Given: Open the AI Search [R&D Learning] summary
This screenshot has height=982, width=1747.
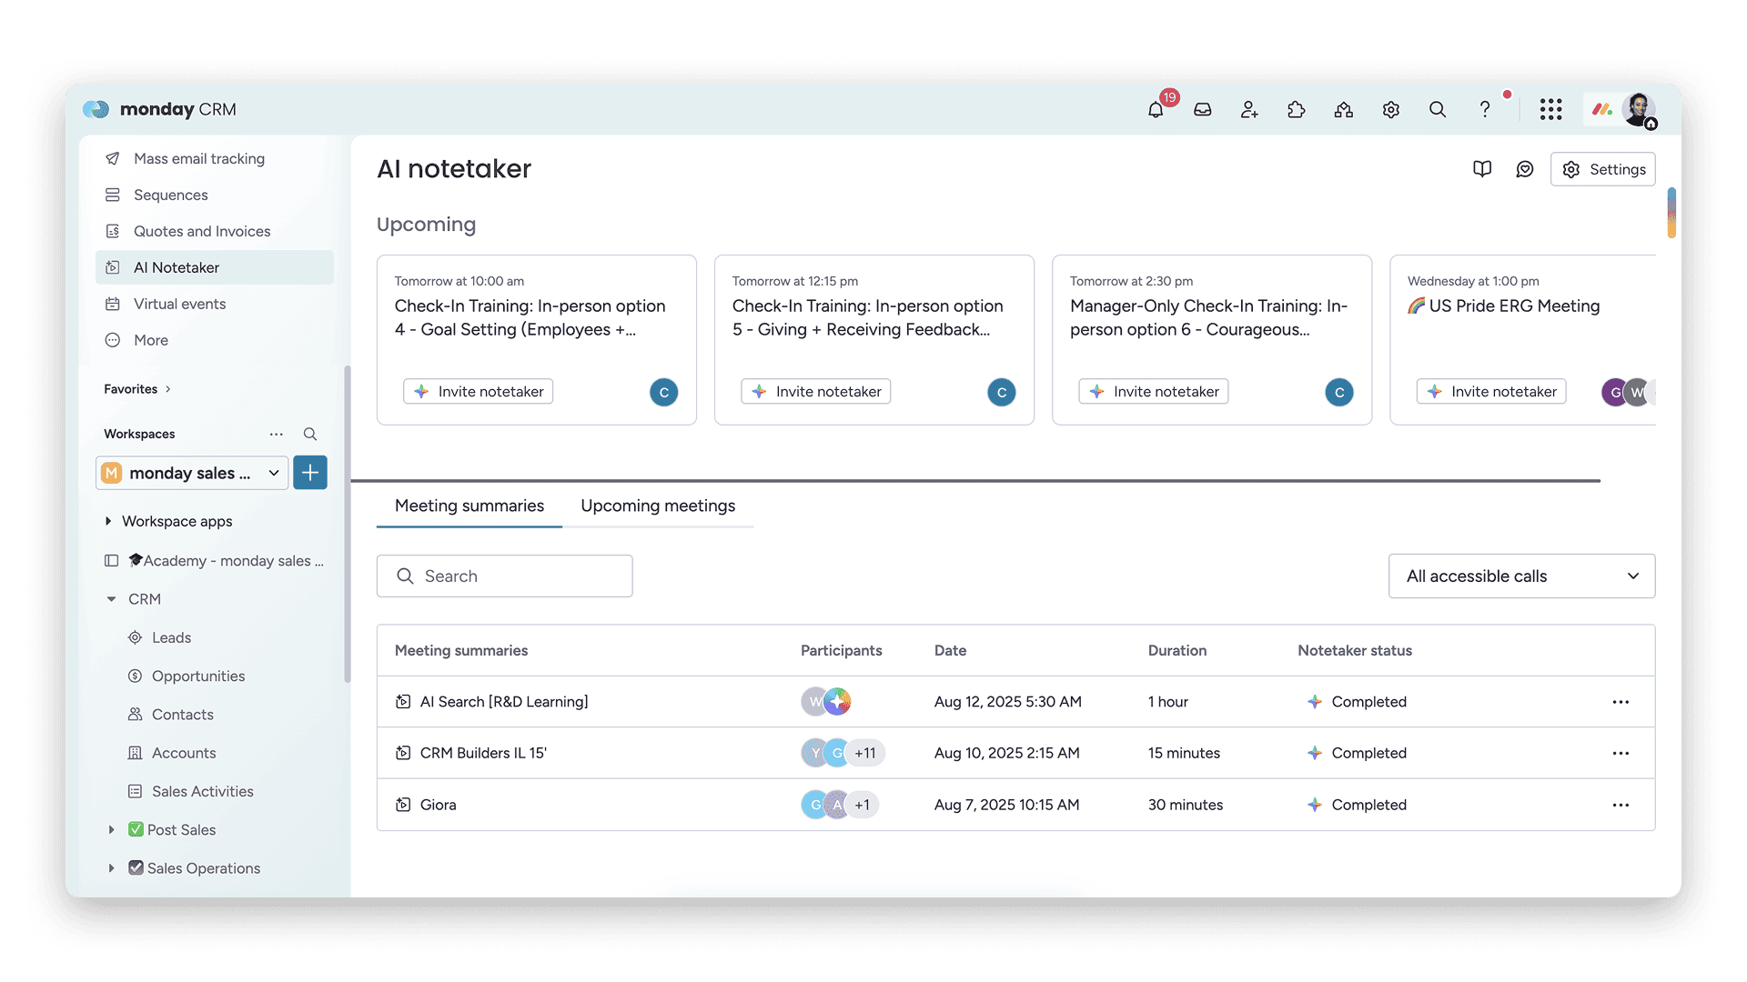Looking at the screenshot, I should 504,702.
